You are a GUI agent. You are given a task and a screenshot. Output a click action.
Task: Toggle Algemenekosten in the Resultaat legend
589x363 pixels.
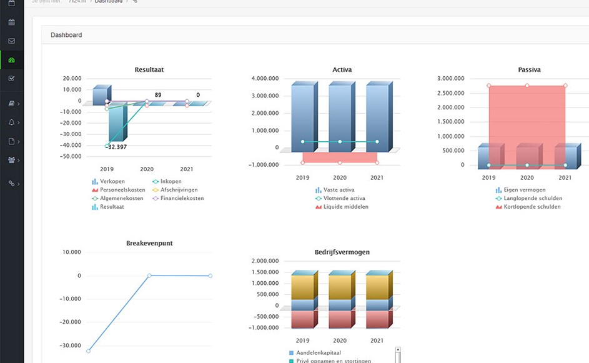pyautogui.click(x=117, y=198)
